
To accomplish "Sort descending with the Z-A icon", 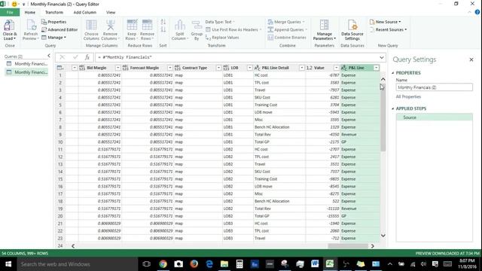I will (x=163, y=29).
